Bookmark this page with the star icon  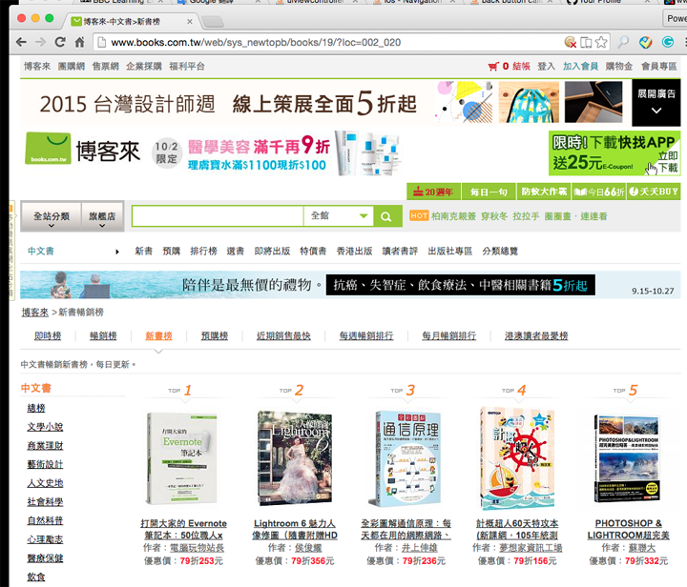[601, 42]
